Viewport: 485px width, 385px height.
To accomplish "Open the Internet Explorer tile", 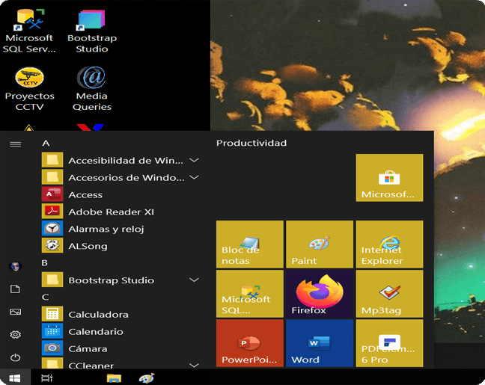I will 388,244.
